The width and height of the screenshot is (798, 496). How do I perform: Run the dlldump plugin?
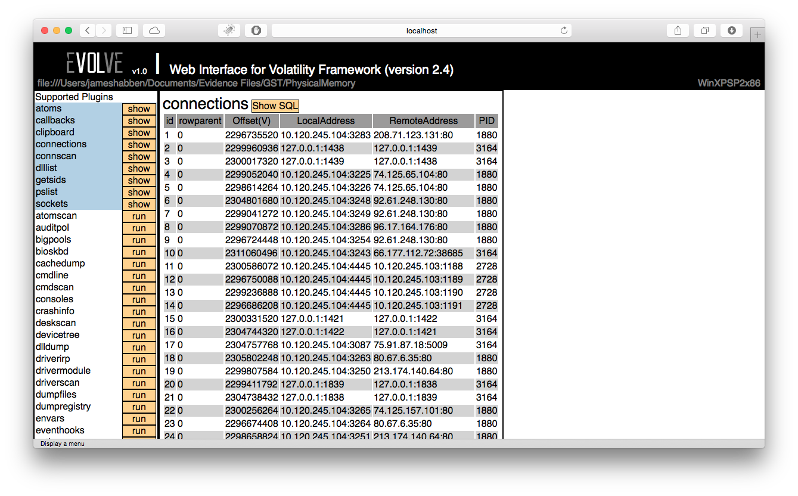[x=139, y=348]
